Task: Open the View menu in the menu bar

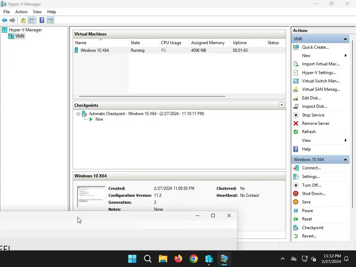Action: [37, 12]
